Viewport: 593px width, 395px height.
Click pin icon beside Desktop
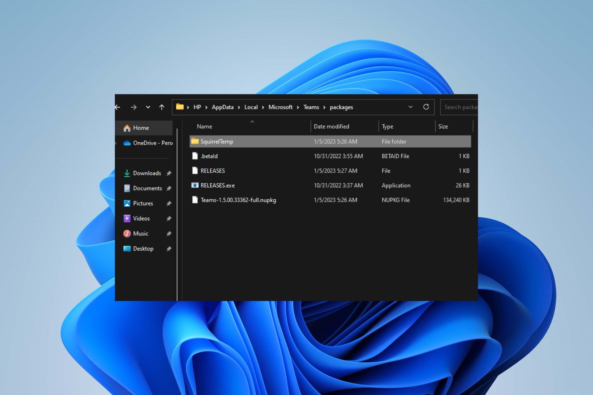coord(169,249)
